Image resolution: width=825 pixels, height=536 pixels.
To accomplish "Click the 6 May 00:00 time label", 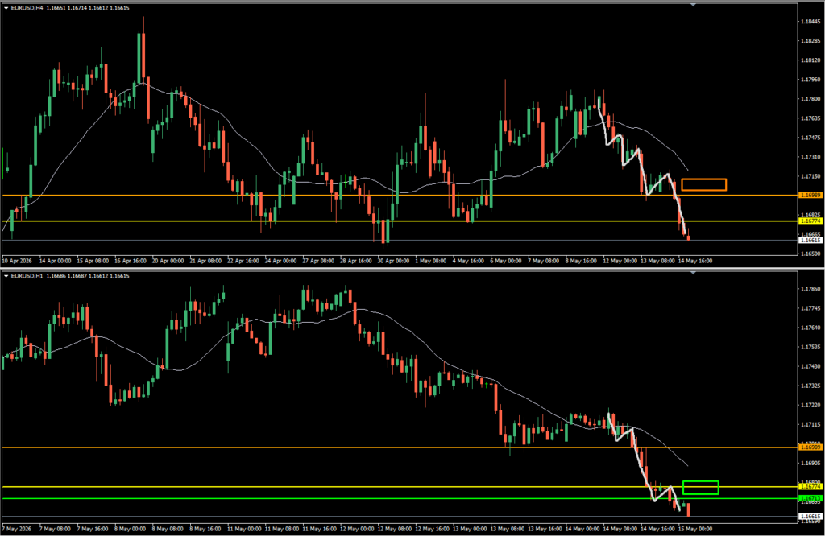I will click(x=506, y=261).
